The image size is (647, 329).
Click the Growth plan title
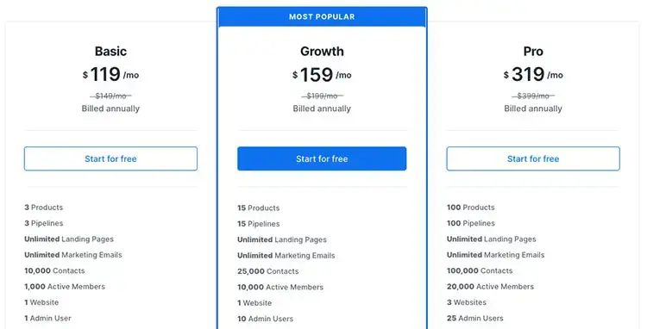(x=322, y=51)
